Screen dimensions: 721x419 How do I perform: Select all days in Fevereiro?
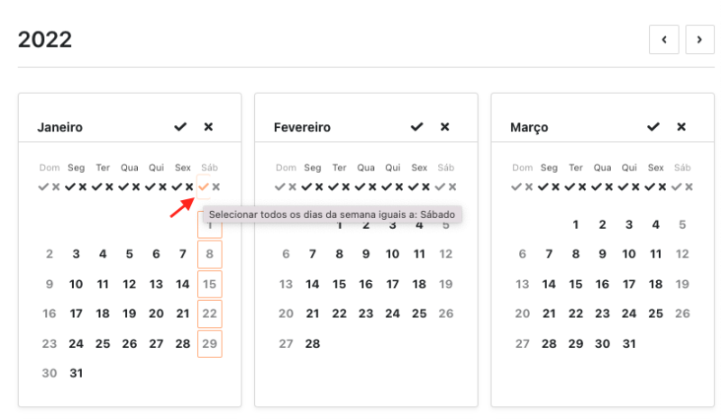[416, 127]
